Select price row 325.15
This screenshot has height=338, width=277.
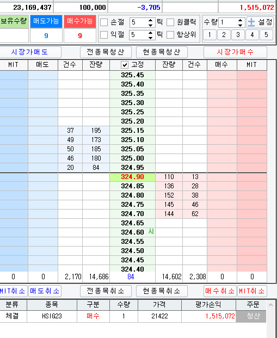click(x=132, y=131)
